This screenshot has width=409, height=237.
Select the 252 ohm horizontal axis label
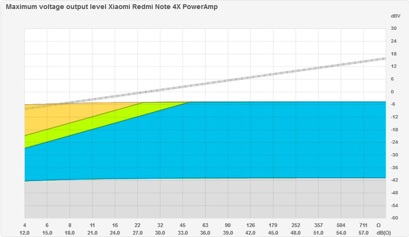pyautogui.click(x=296, y=225)
